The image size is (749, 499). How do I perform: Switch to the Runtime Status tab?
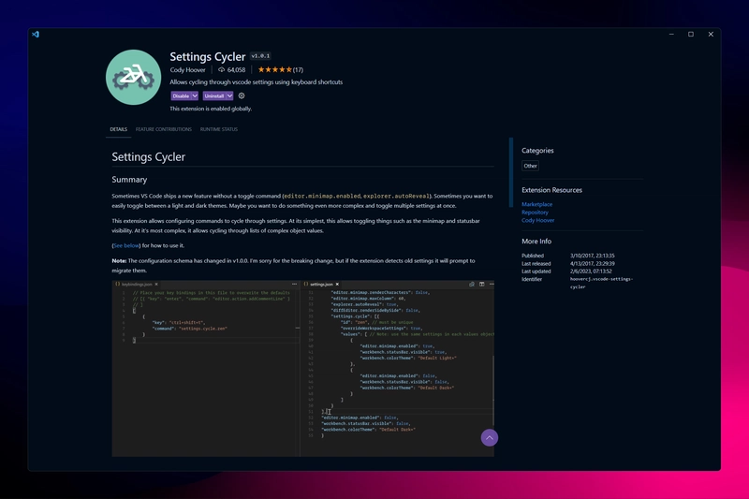pos(219,129)
